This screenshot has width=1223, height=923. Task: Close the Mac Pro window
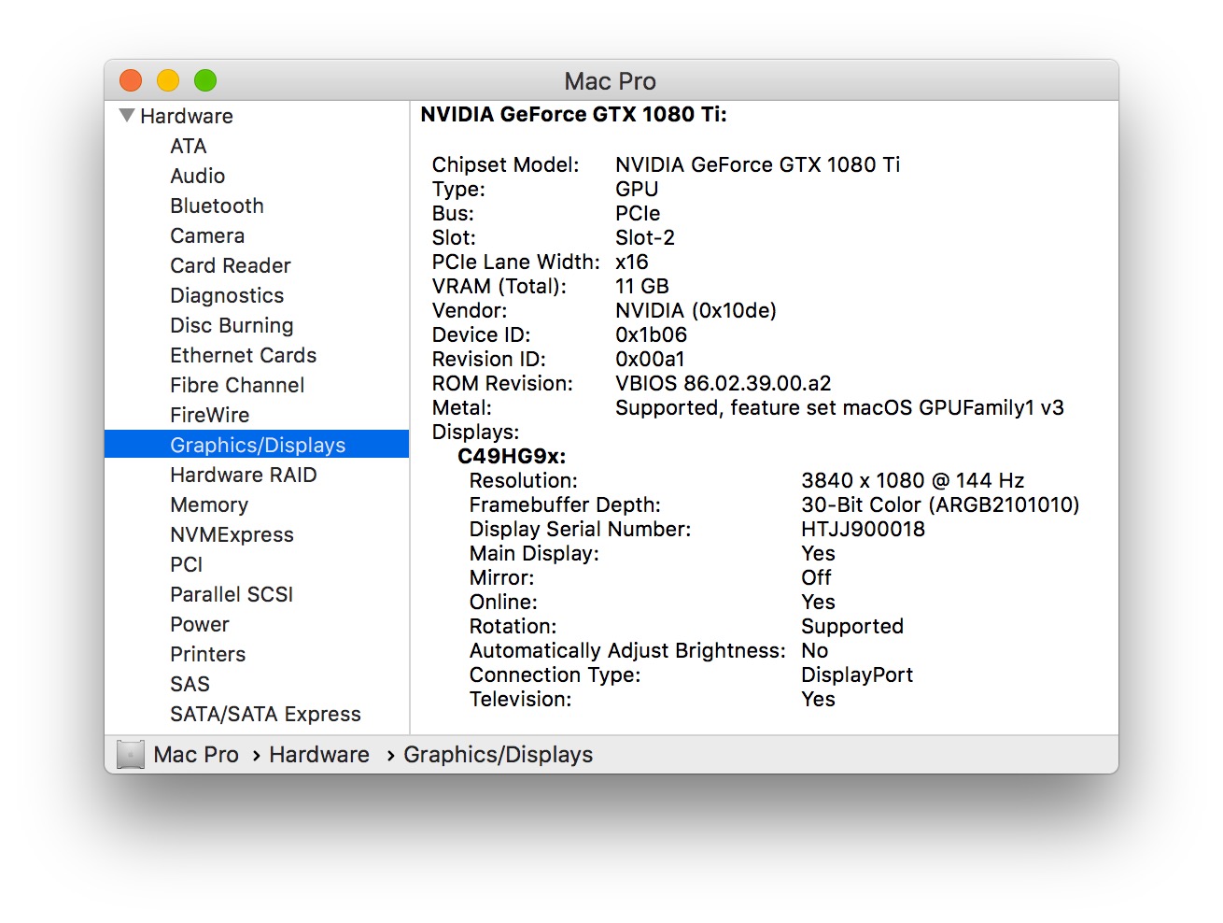(131, 80)
